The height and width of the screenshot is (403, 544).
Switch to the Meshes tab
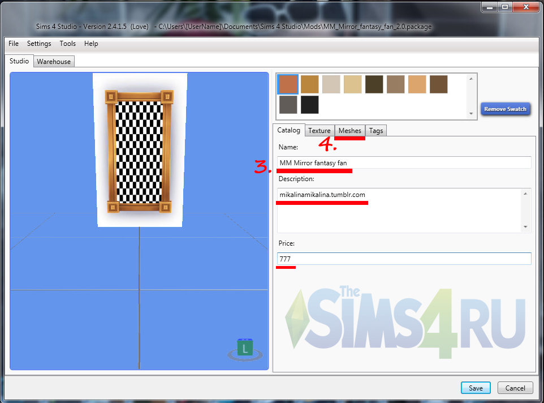(x=349, y=131)
